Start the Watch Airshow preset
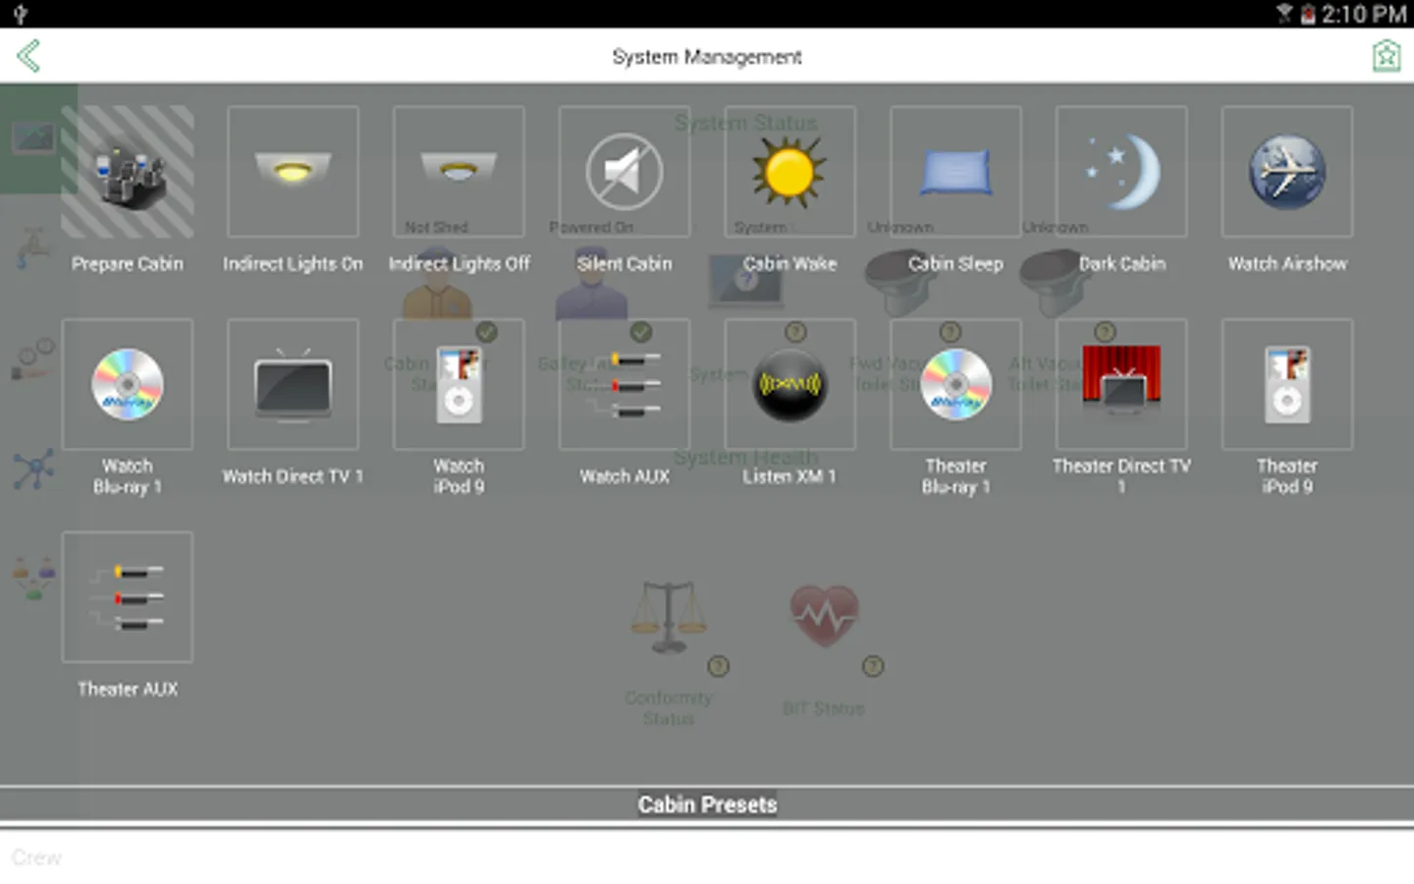This screenshot has height=884, width=1414. (x=1287, y=172)
